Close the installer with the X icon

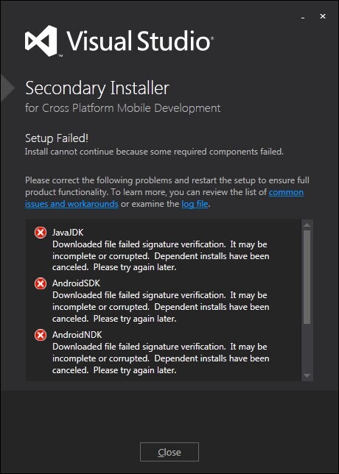pyautogui.click(x=323, y=16)
